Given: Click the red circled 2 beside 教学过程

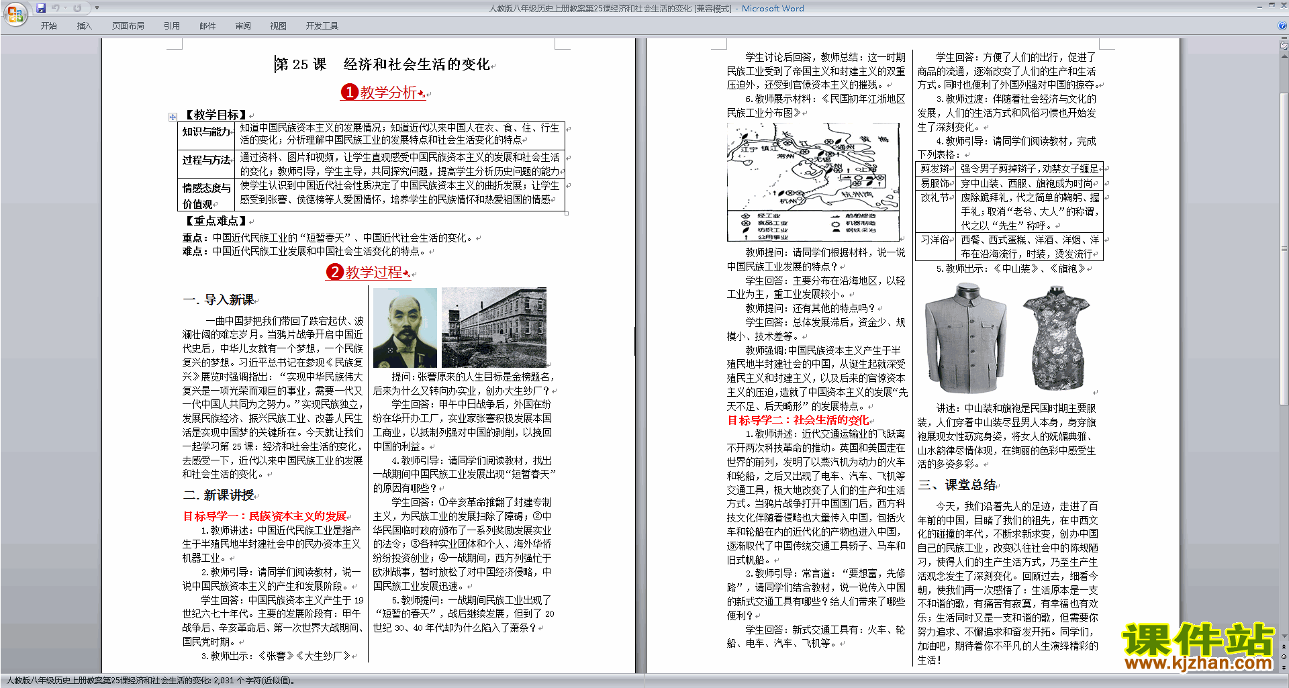Looking at the screenshot, I should (x=334, y=272).
